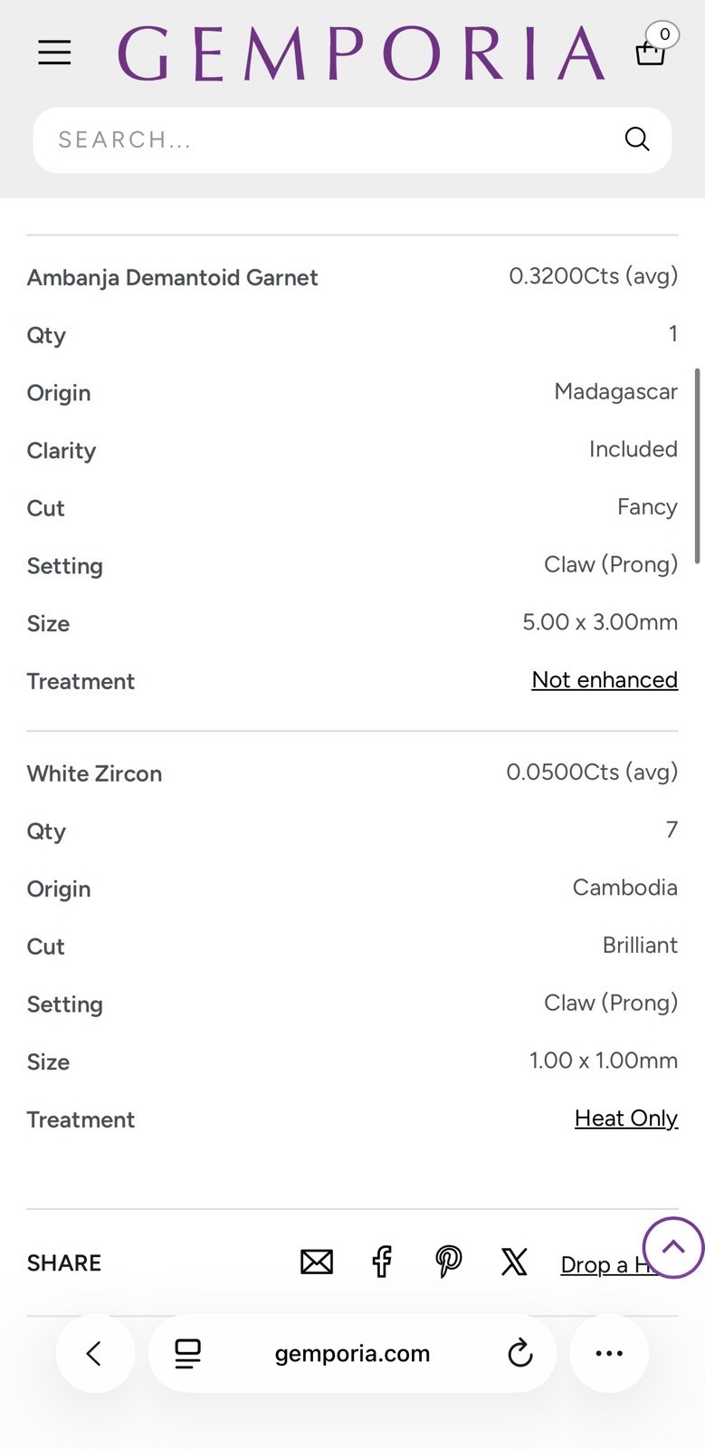Go back with browser back arrow
705x1449 pixels.
(x=95, y=1354)
